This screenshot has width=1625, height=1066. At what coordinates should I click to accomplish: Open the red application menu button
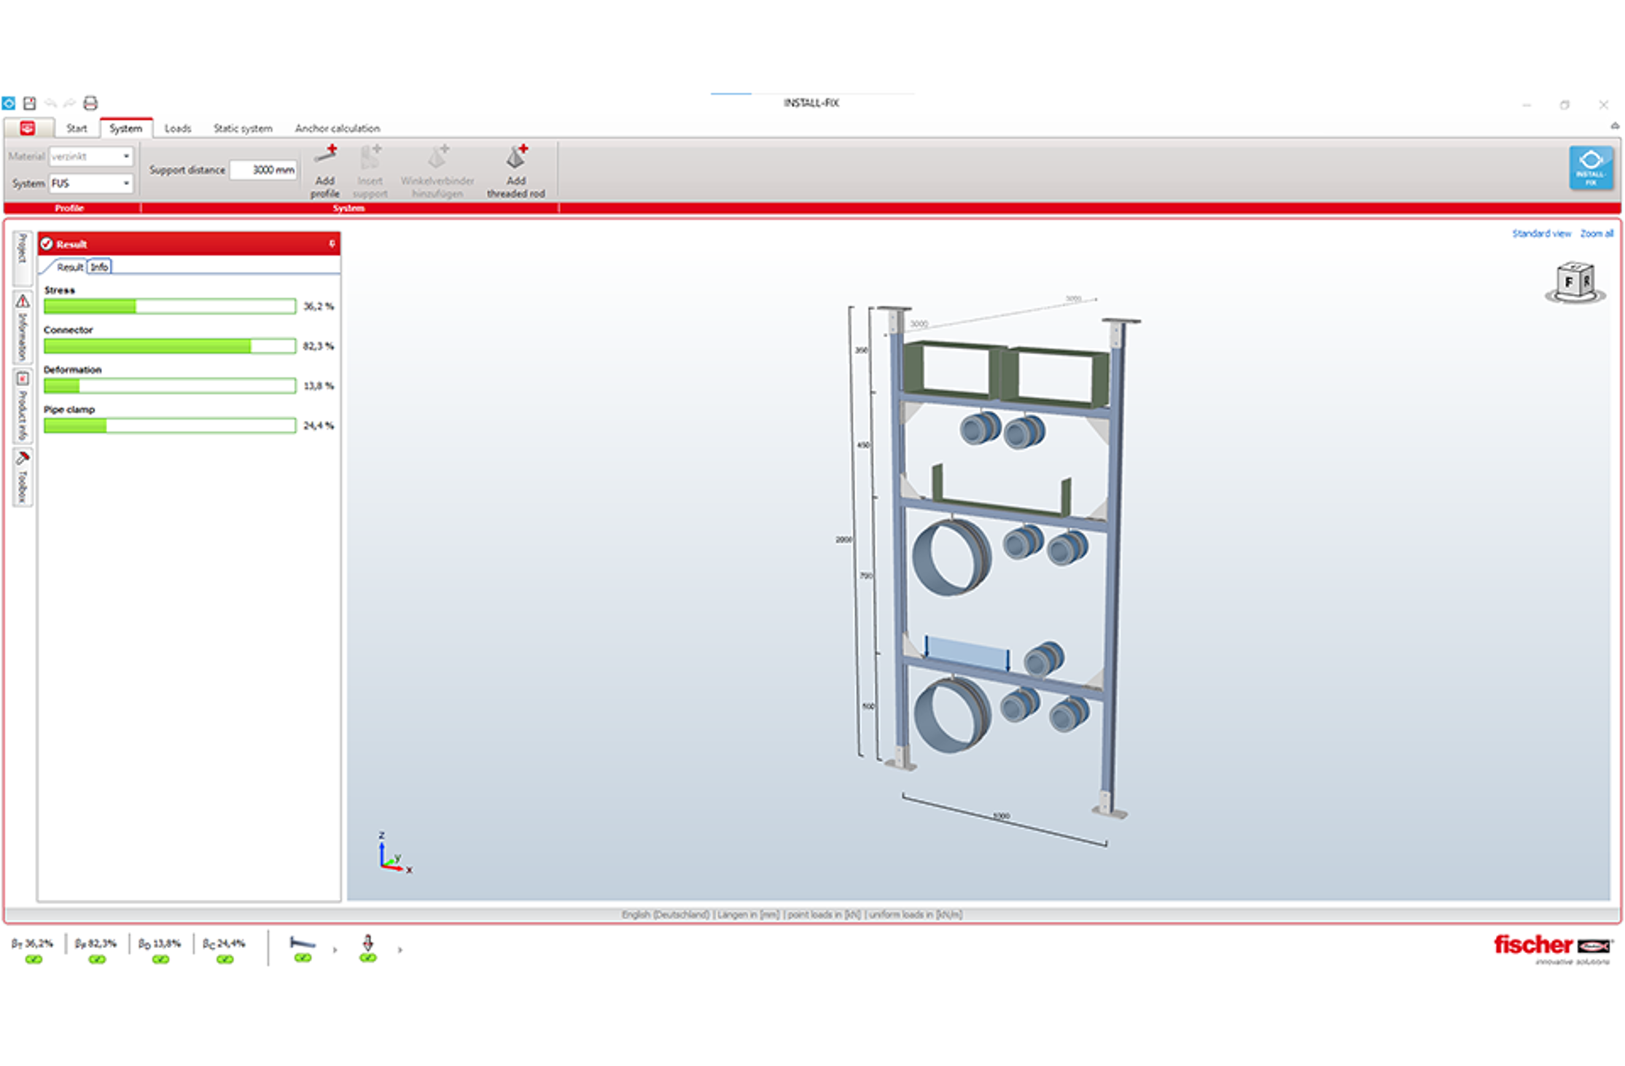pos(28,128)
